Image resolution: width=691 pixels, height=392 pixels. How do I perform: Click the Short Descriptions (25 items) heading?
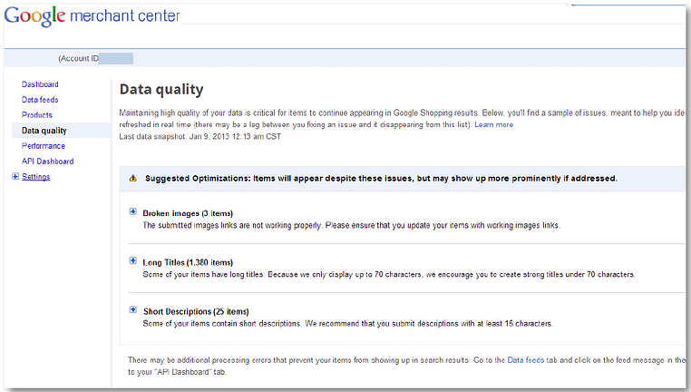pos(196,312)
